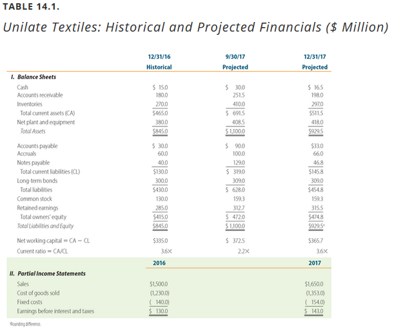
Task: Select 'Earnings before interest and taxes' label
Action: coord(55,311)
